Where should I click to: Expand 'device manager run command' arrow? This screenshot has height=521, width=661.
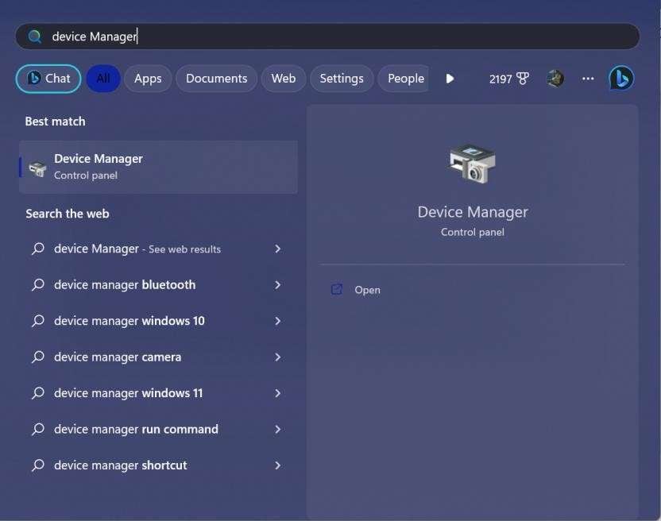(x=277, y=429)
